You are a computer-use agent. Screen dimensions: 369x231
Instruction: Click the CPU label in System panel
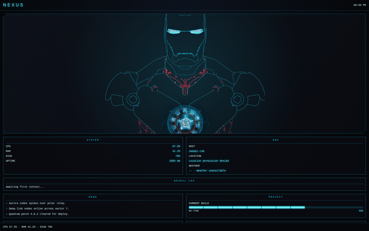(8, 146)
